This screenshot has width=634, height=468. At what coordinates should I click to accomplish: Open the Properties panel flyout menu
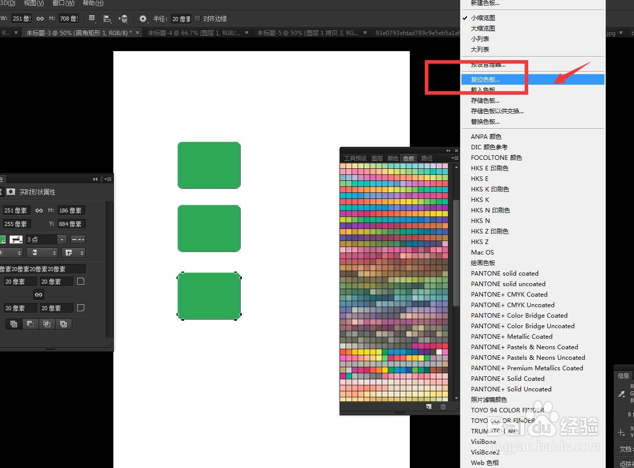click(x=108, y=179)
